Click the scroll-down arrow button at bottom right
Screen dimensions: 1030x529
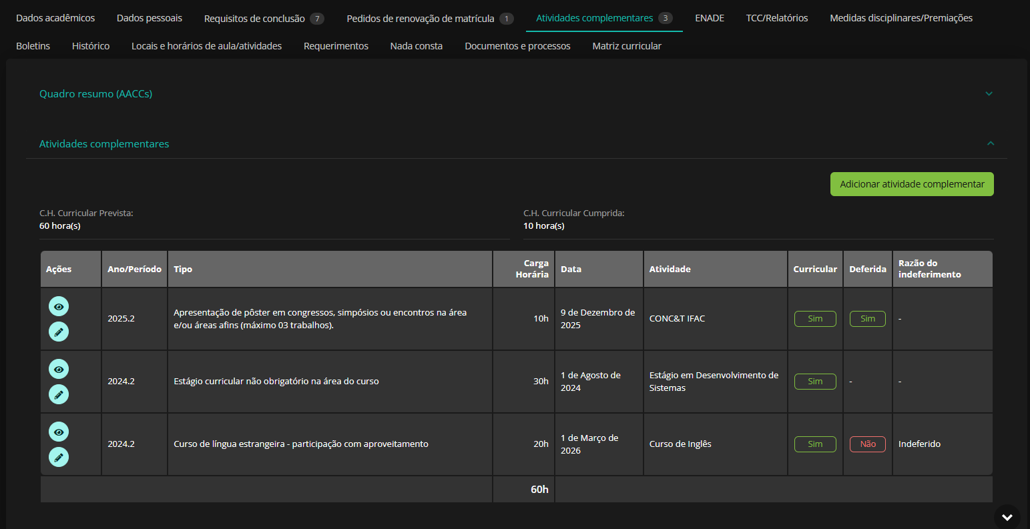tap(1007, 517)
